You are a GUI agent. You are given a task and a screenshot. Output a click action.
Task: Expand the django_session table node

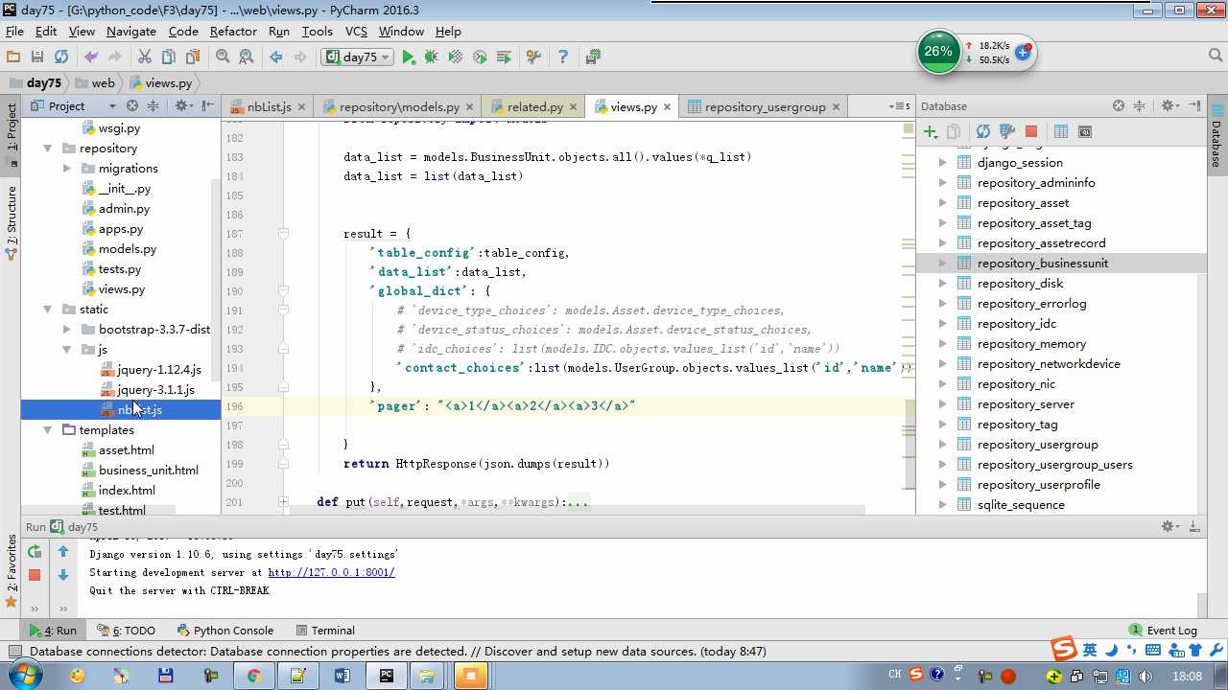point(942,163)
